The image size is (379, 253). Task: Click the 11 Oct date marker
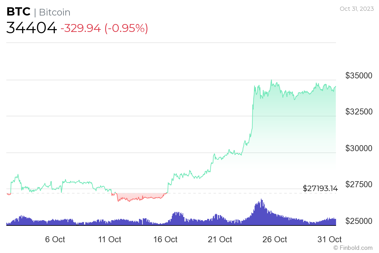110,239
